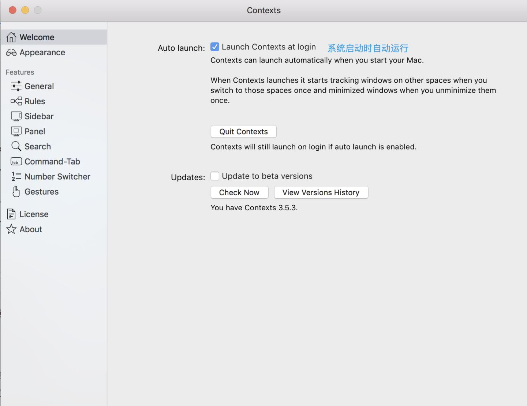Viewport: 527px width, 406px height.
Task: Click the "You have Contexts 3.5.3." text
Action: 254,208
